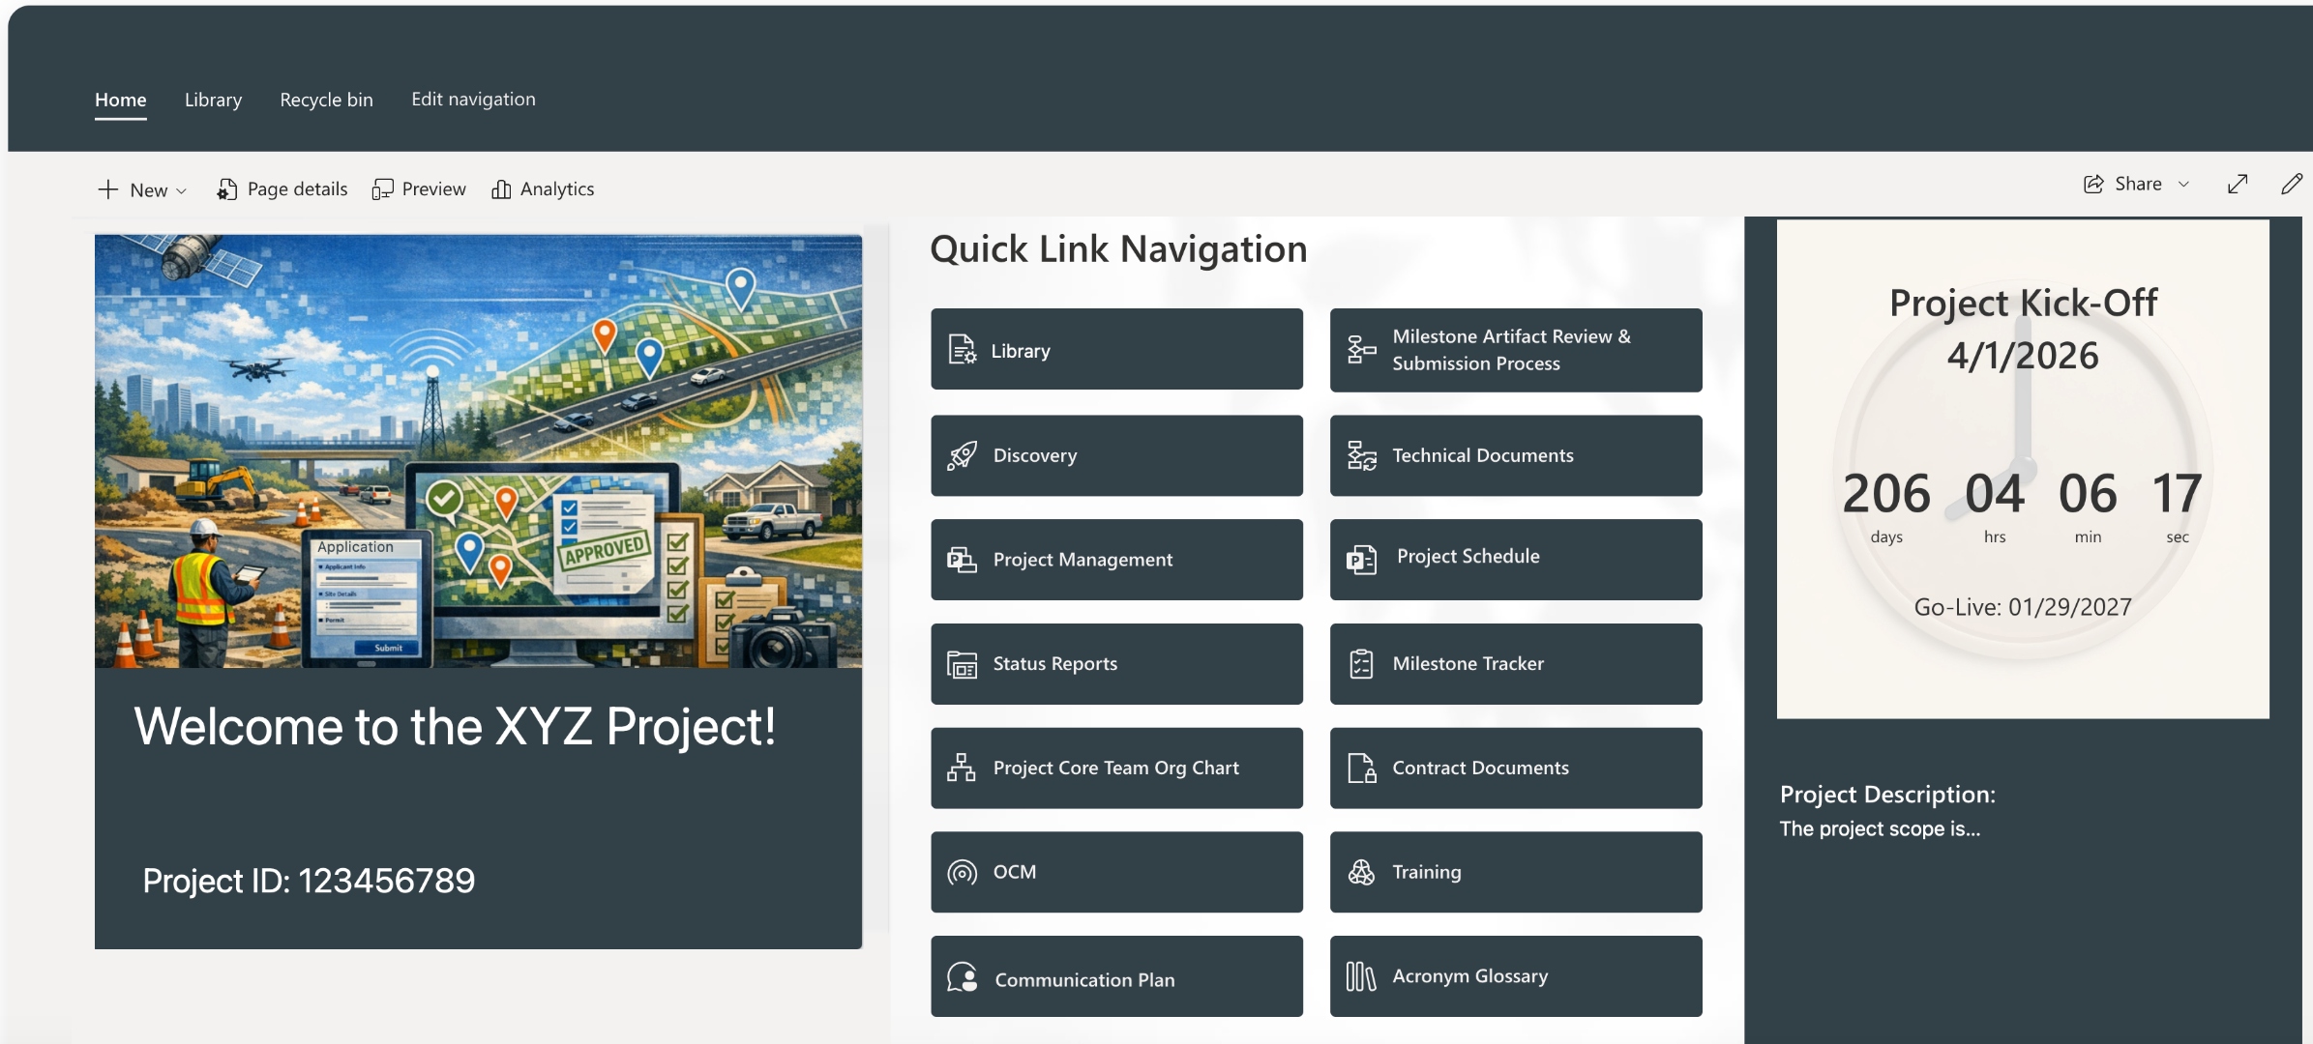Click the project hero illustration image

click(478, 450)
